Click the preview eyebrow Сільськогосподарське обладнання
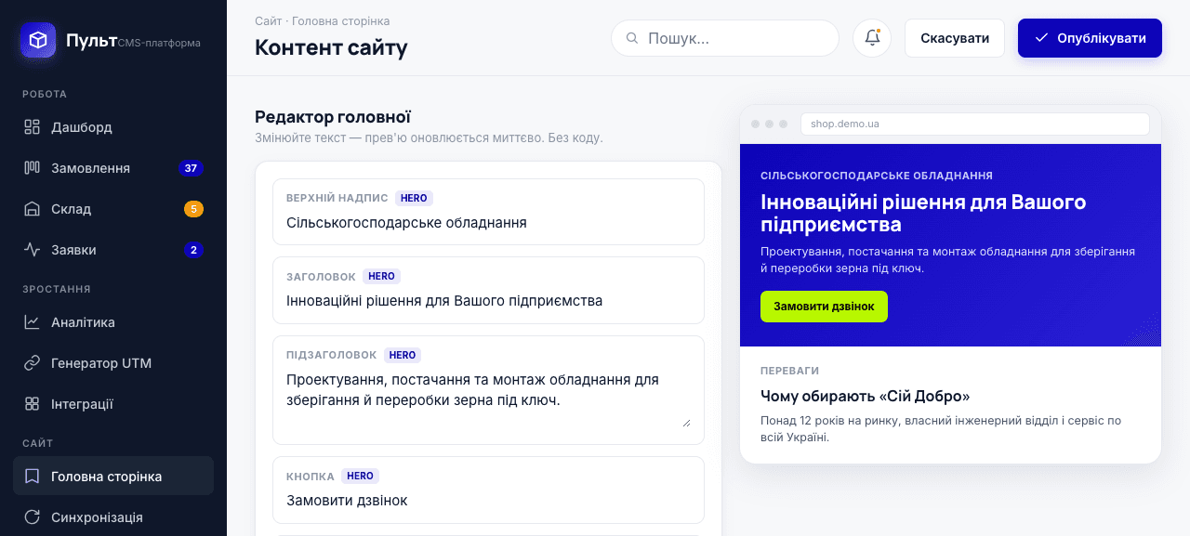Screen dimensions: 1190x536 877,176
